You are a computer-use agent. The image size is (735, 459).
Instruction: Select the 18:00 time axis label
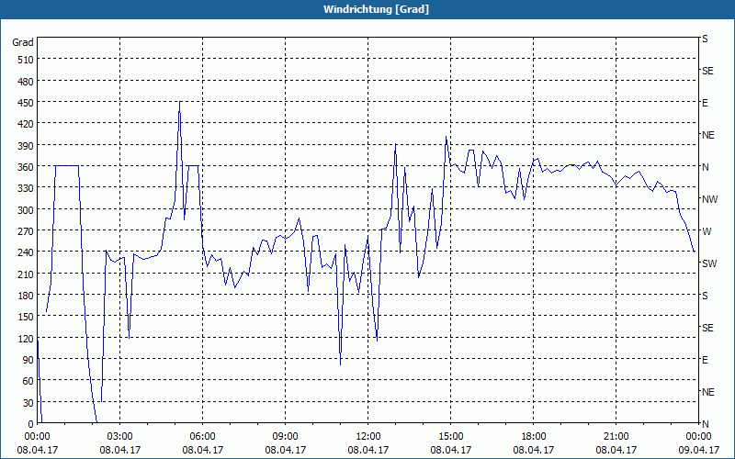coord(534,436)
